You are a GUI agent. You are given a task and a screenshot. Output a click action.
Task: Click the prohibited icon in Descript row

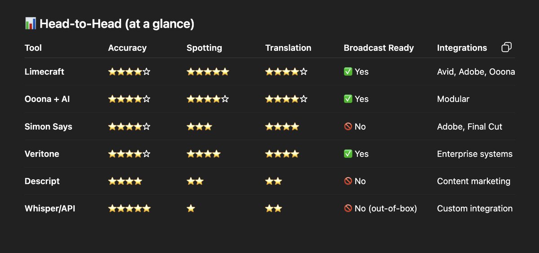pyautogui.click(x=348, y=181)
